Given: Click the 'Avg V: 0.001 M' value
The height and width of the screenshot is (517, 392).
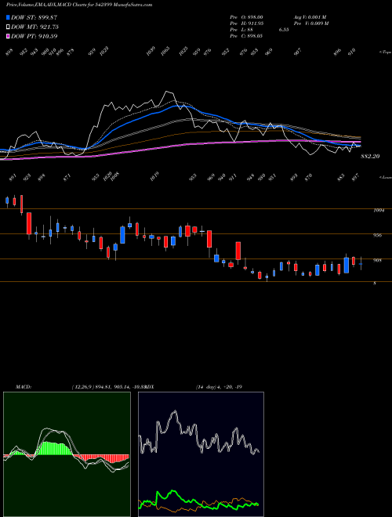Looking at the screenshot, I should tap(310, 17).
